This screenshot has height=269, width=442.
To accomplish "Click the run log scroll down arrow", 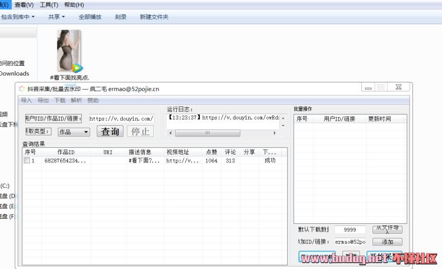I will 282,125.
